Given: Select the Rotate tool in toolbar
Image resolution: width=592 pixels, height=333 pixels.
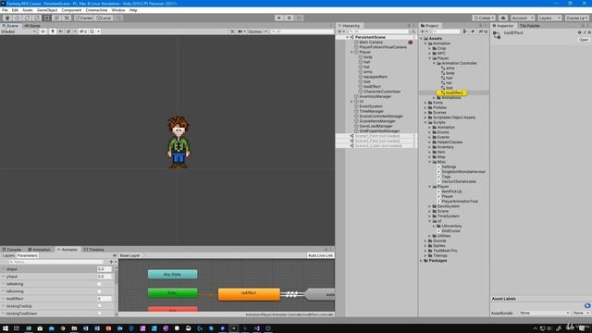Looking at the screenshot, I should (x=27, y=18).
